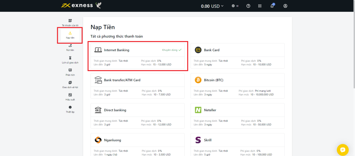Select Nạp tiền in the sidebar
Screen dimensions: 355x156
pos(70,35)
